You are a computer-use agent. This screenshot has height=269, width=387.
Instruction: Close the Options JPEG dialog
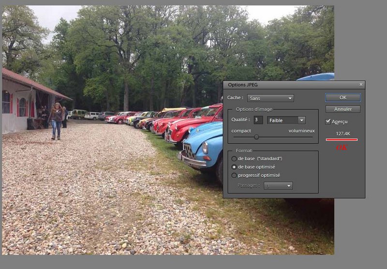click(x=360, y=85)
